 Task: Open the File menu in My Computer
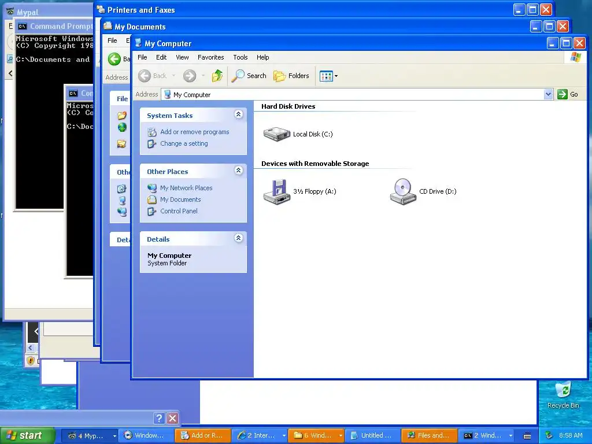(x=142, y=57)
